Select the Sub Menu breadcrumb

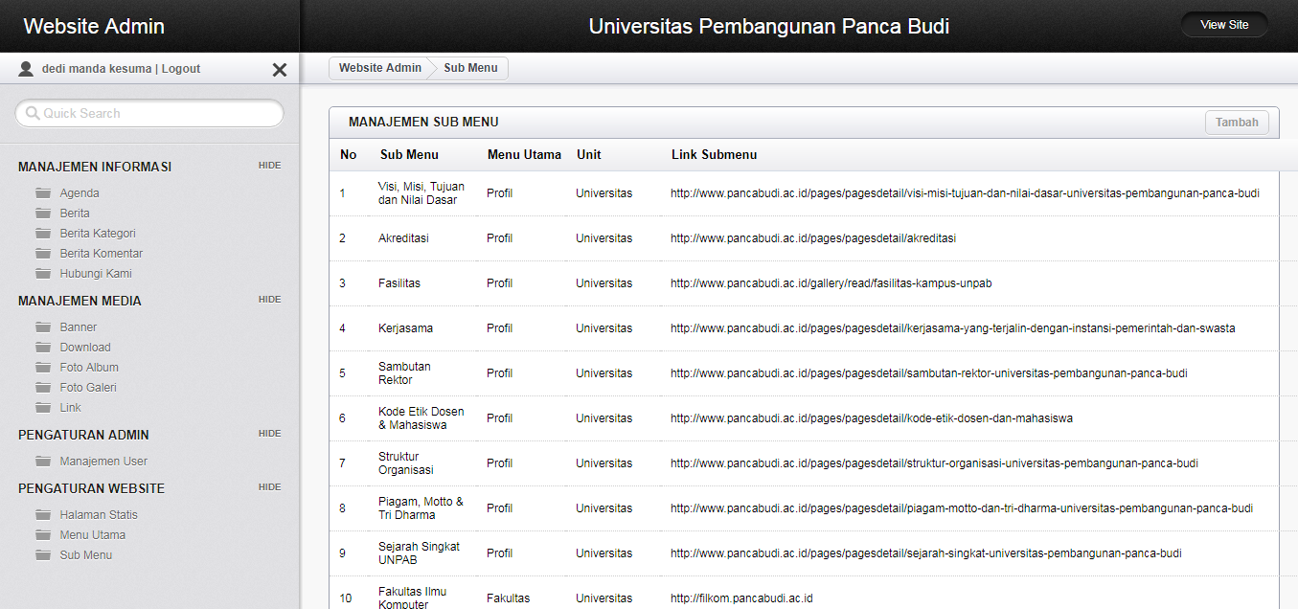click(470, 68)
